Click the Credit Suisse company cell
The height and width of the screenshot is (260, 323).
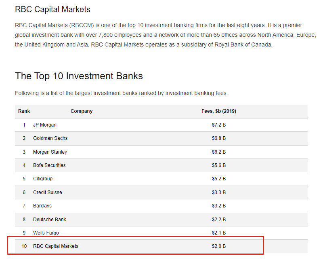[x=48, y=192]
